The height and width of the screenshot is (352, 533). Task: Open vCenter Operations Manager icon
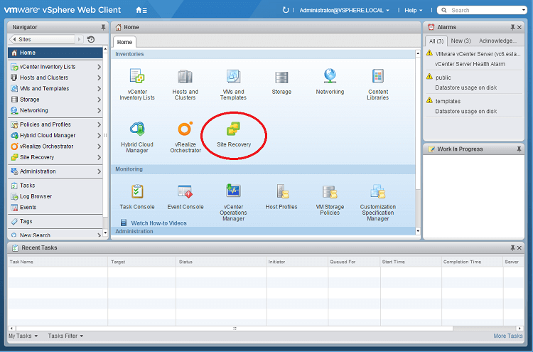pyautogui.click(x=233, y=192)
